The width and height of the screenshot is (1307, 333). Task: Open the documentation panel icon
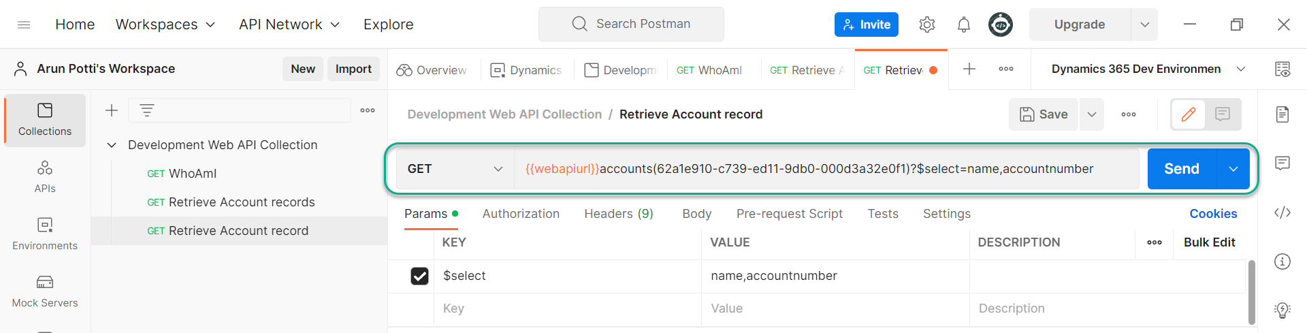pyautogui.click(x=1282, y=114)
